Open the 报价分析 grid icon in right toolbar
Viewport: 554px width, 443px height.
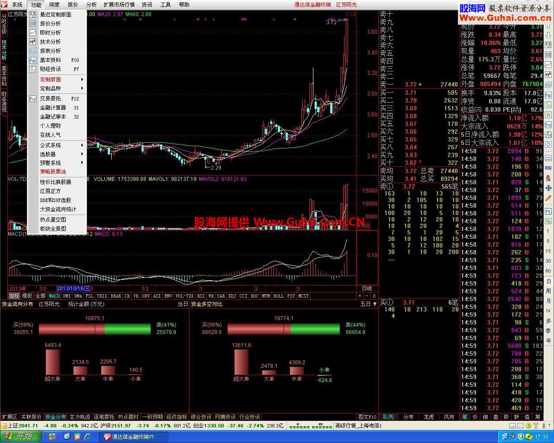coord(548,55)
